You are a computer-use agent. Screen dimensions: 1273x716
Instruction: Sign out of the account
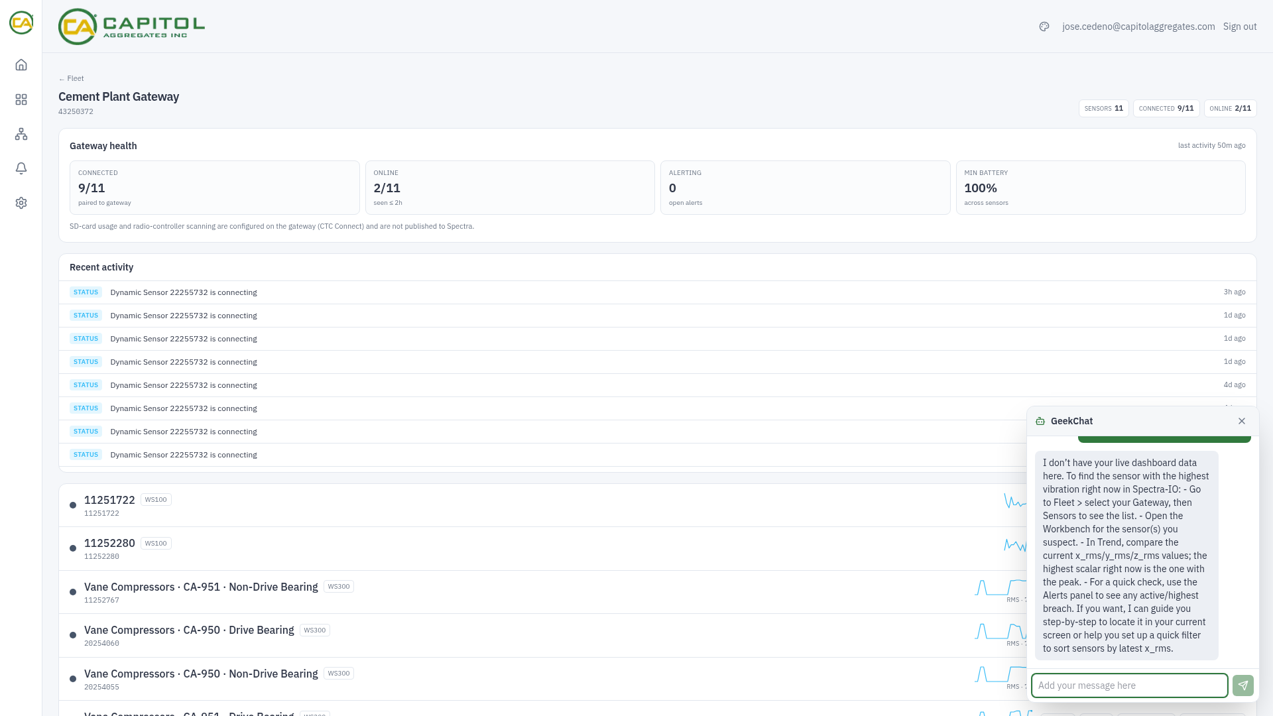[x=1240, y=27]
